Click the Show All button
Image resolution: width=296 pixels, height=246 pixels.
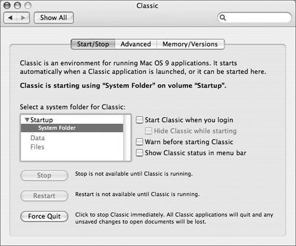pyautogui.click(x=54, y=18)
